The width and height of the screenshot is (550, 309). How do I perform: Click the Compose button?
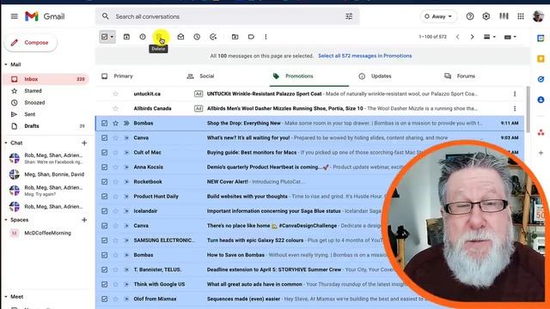(x=31, y=43)
